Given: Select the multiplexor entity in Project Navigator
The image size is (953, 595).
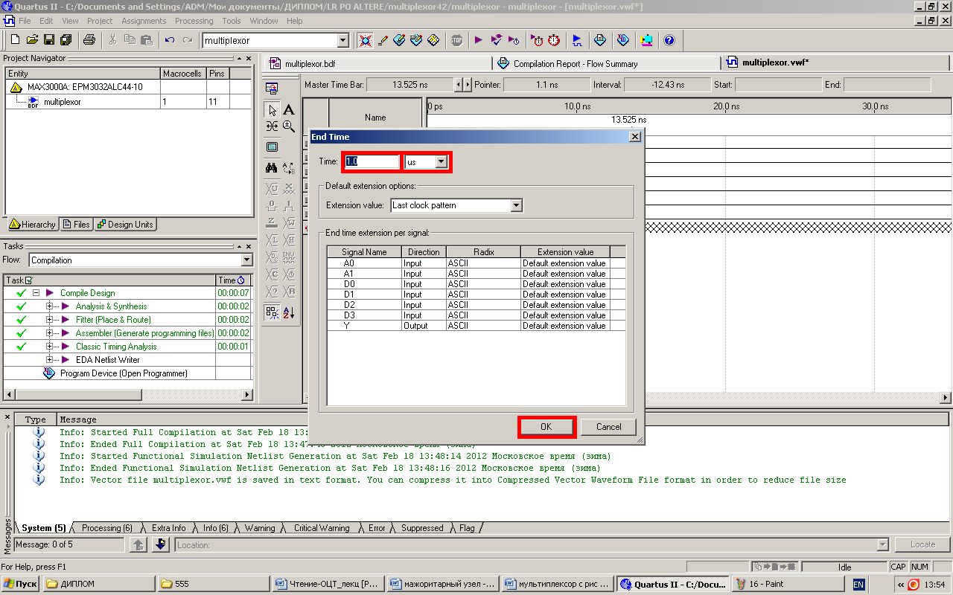Looking at the screenshot, I should tap(63, 101).
